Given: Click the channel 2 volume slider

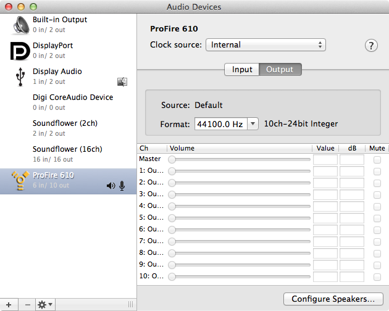Looking at the screenshot, I should 239,183.
